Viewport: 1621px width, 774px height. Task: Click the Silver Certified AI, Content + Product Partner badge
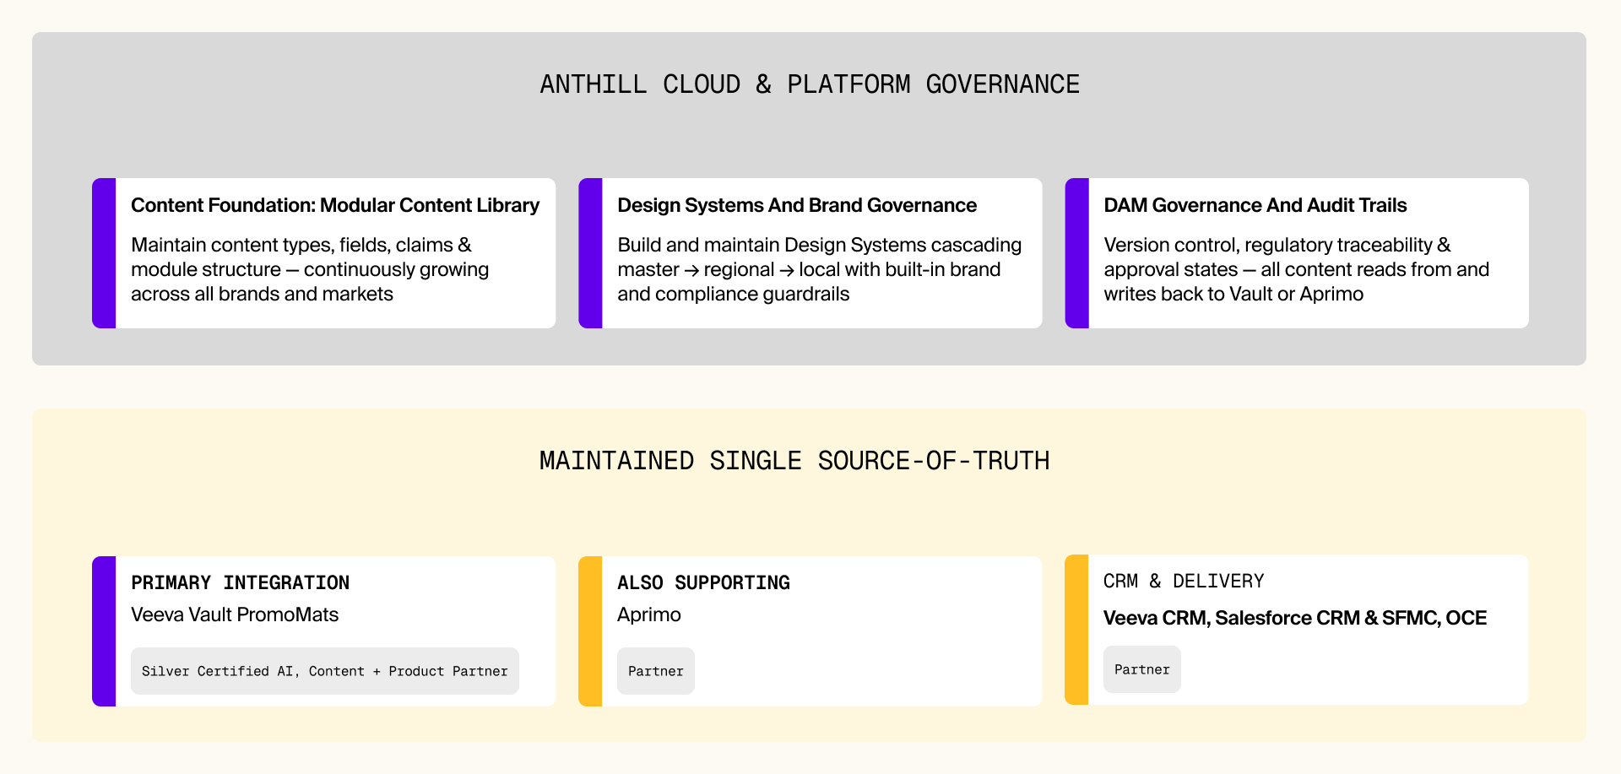[325, 671]
